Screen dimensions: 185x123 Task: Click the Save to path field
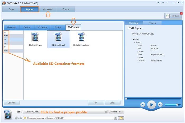[x=68, y=118]
